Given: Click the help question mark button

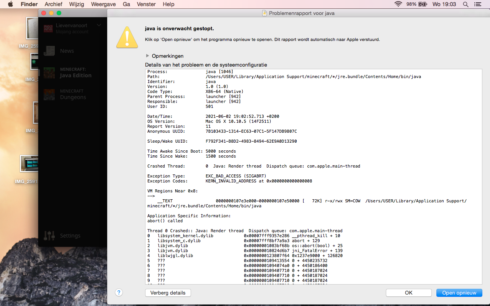Looking at the screenshot, I should click(x=119, y=293).
